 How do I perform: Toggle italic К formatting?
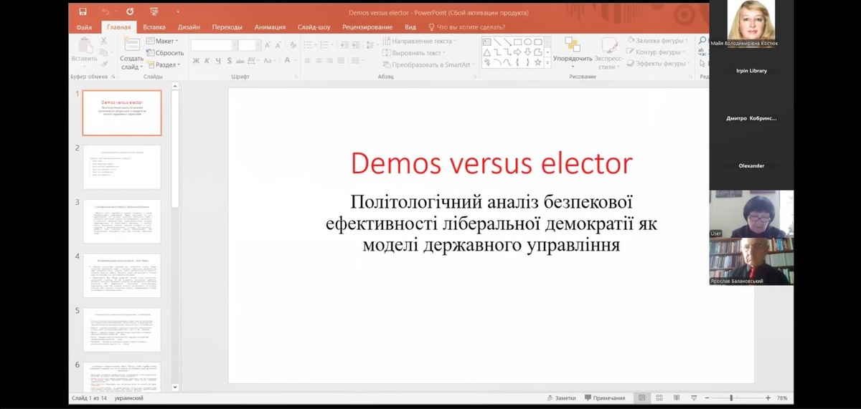pyautogui.click(x=207, y=60)
